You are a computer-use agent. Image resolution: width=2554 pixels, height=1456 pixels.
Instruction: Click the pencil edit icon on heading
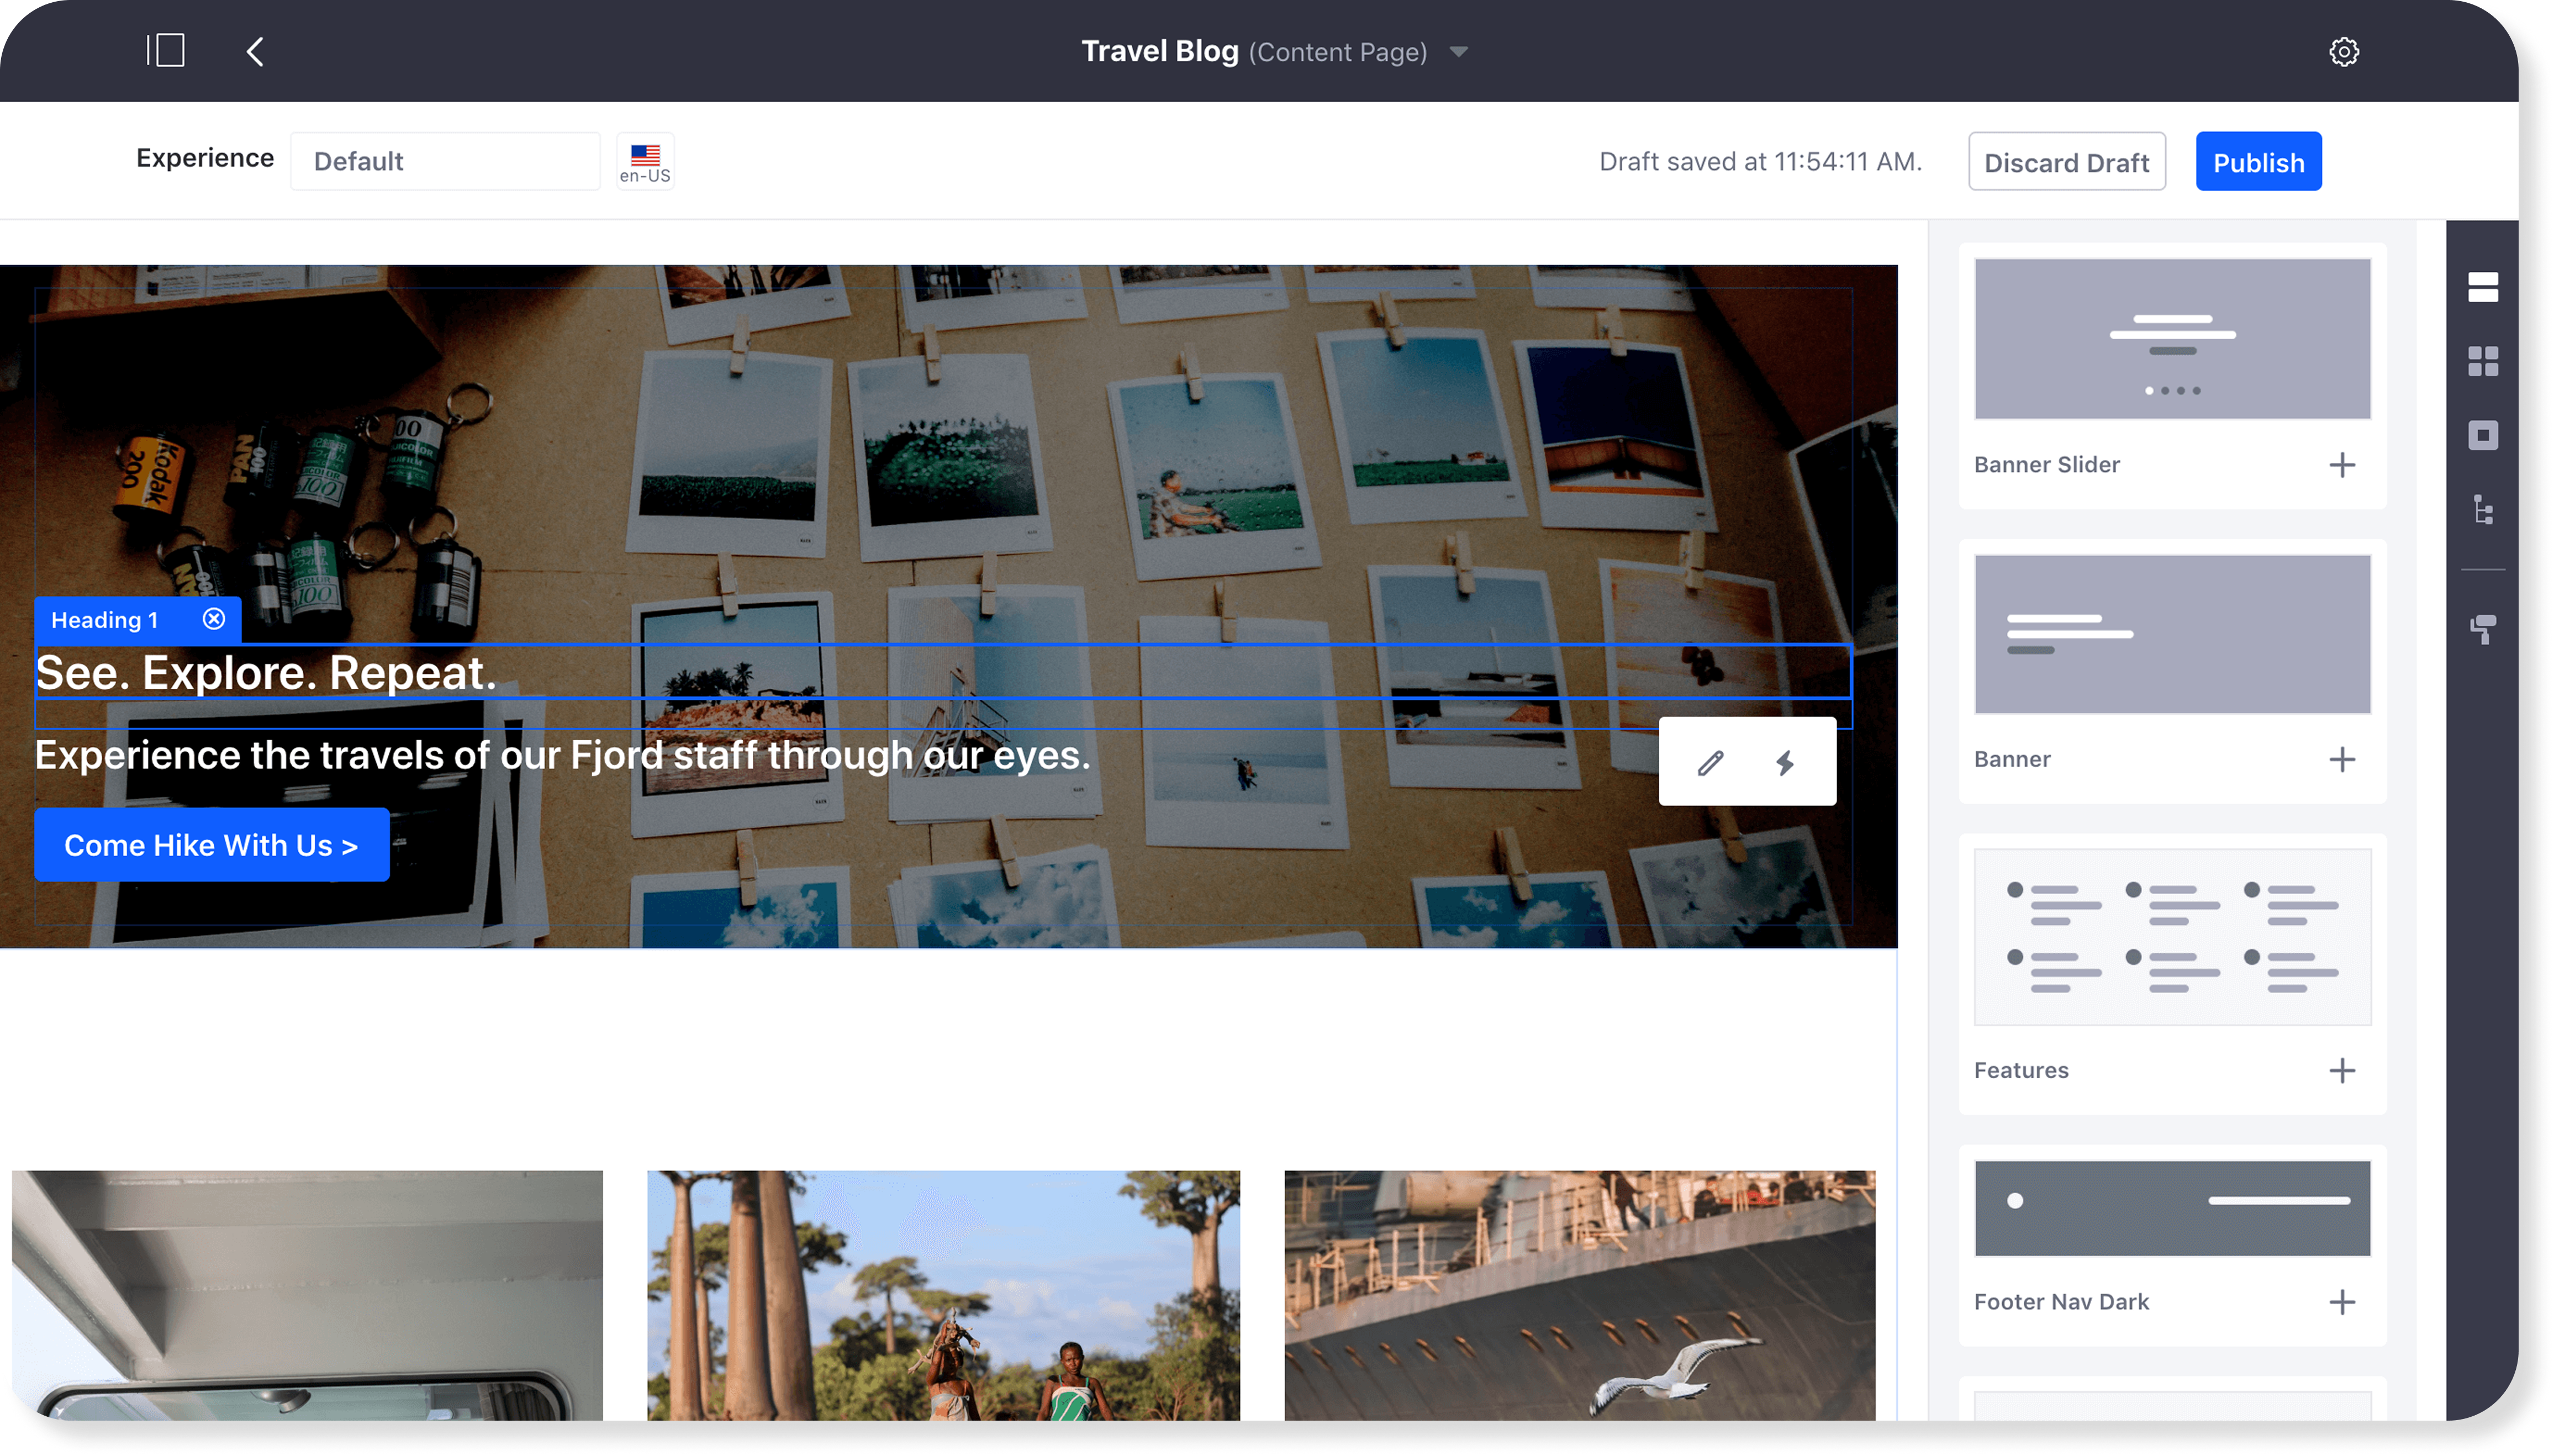[x=1710, y=763]
